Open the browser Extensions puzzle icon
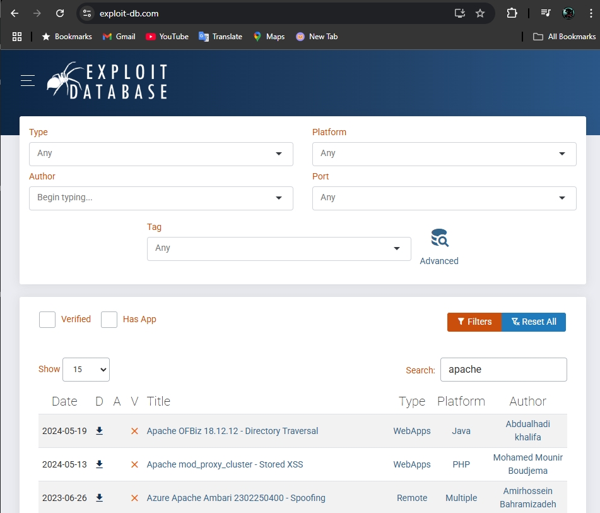 point(512,13)
